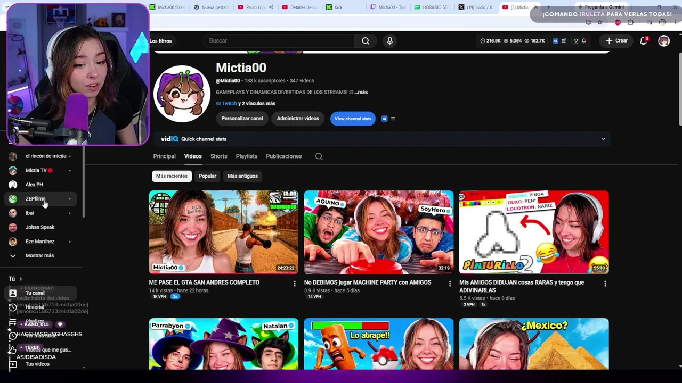Viewport: 682px width, 383px height.
Task: Open the account avatar menu
Action: pyautogui.click(x=663, y=41)
